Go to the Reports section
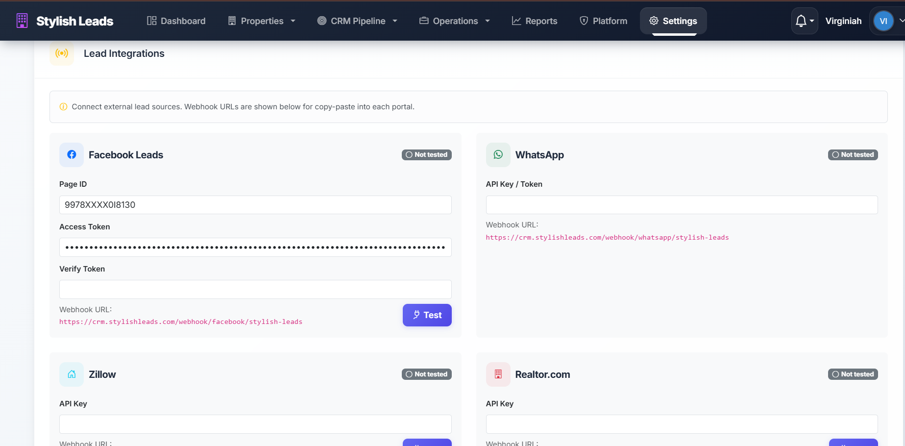This screenshot has height=446, width=905. [535, 21]
